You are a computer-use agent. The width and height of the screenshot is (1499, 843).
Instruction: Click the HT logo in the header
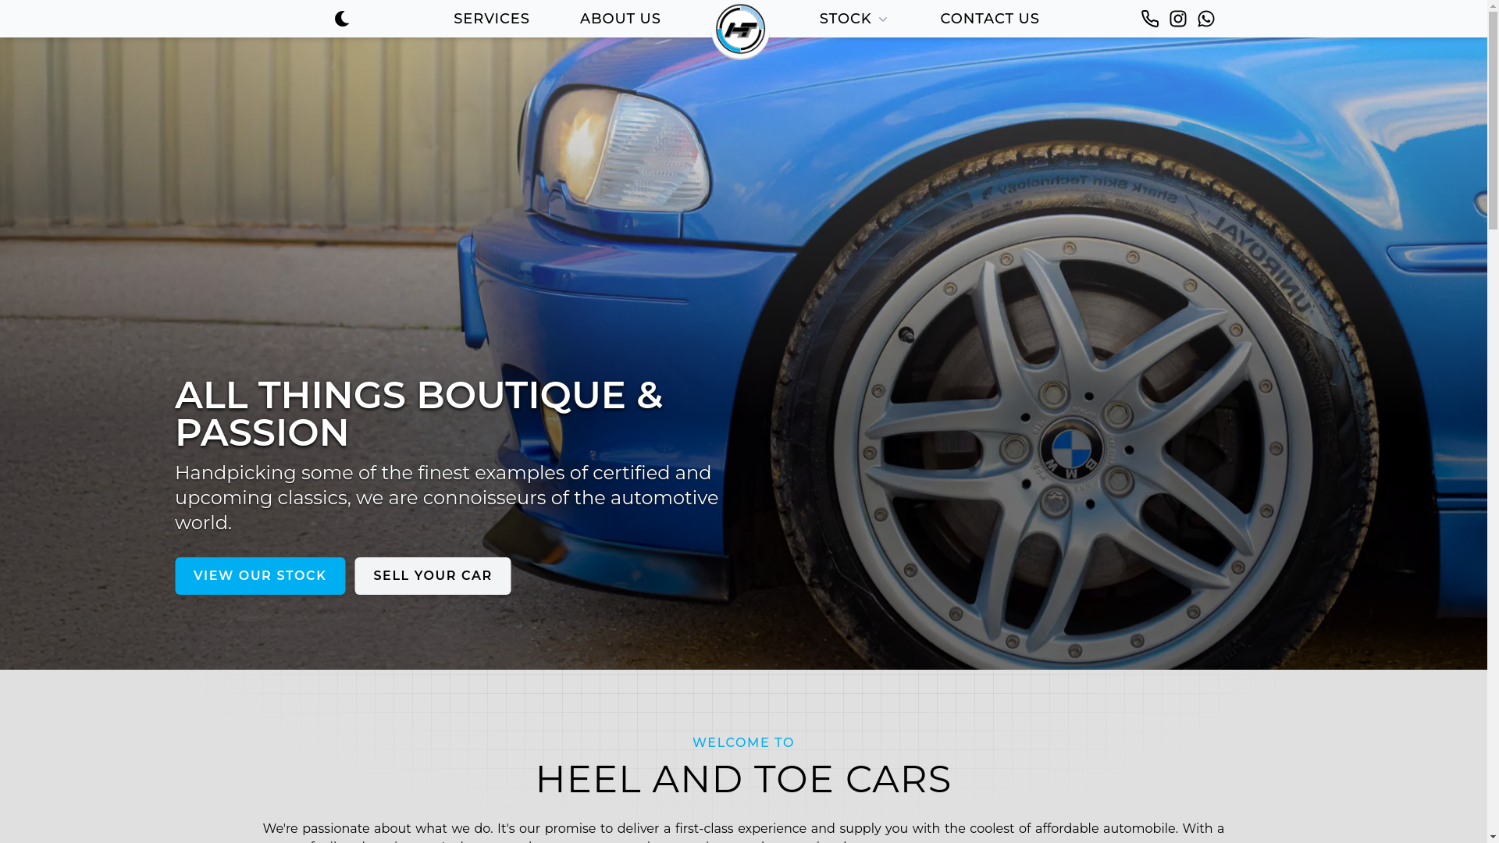(740, 30)
